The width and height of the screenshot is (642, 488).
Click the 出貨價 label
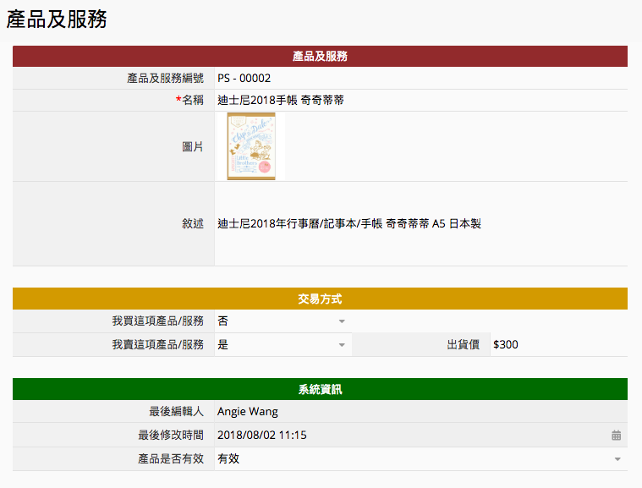(x=463, y=345)
